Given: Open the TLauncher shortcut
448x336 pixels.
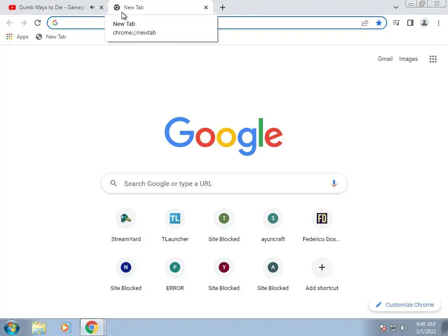Looking at the screenshot, I should 175,225.
